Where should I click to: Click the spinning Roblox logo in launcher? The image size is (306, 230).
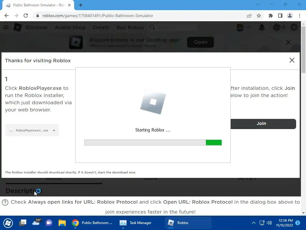tap(153, 102)
